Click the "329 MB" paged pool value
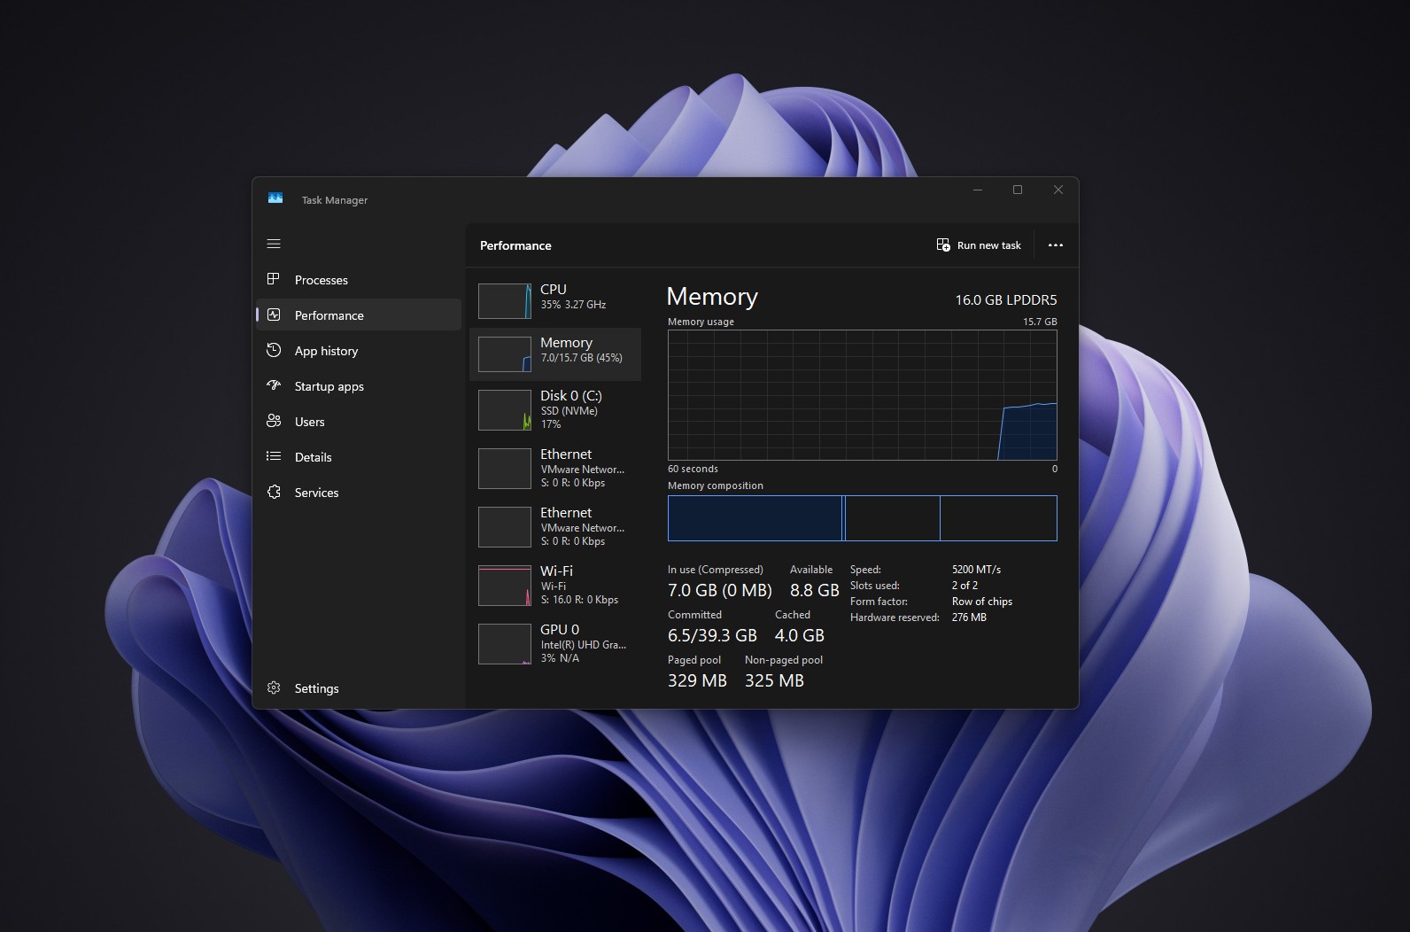Viewport: 1410px width, 932px height. (x=698, y=680)
